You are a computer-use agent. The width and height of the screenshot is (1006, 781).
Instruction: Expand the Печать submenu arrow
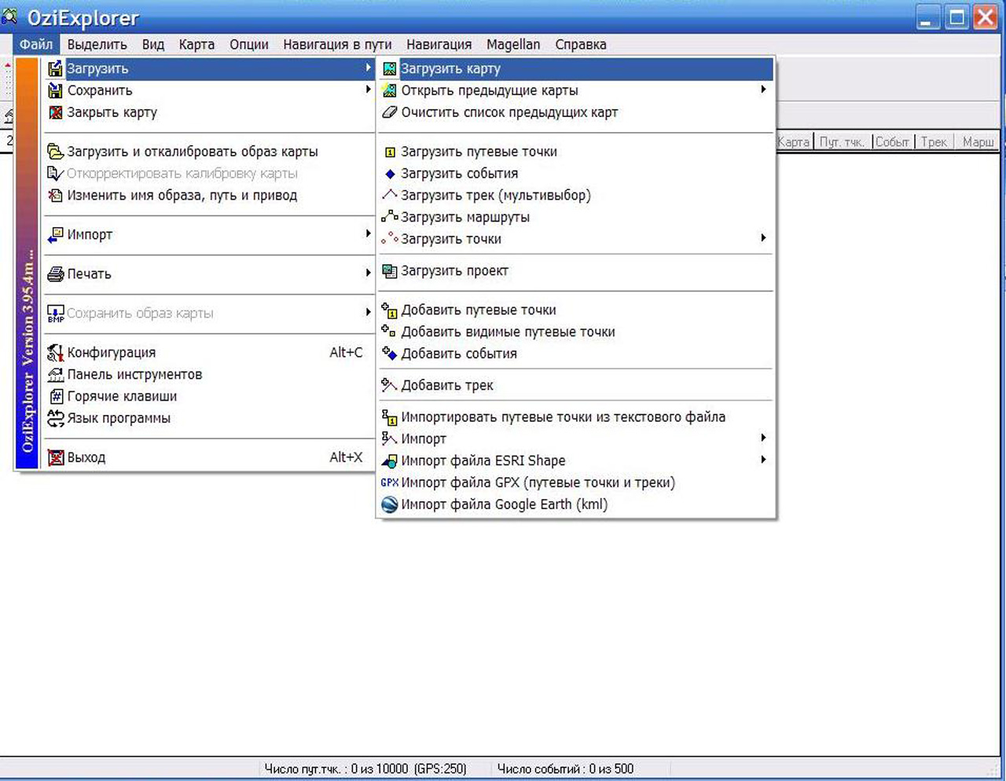point(368,273)
